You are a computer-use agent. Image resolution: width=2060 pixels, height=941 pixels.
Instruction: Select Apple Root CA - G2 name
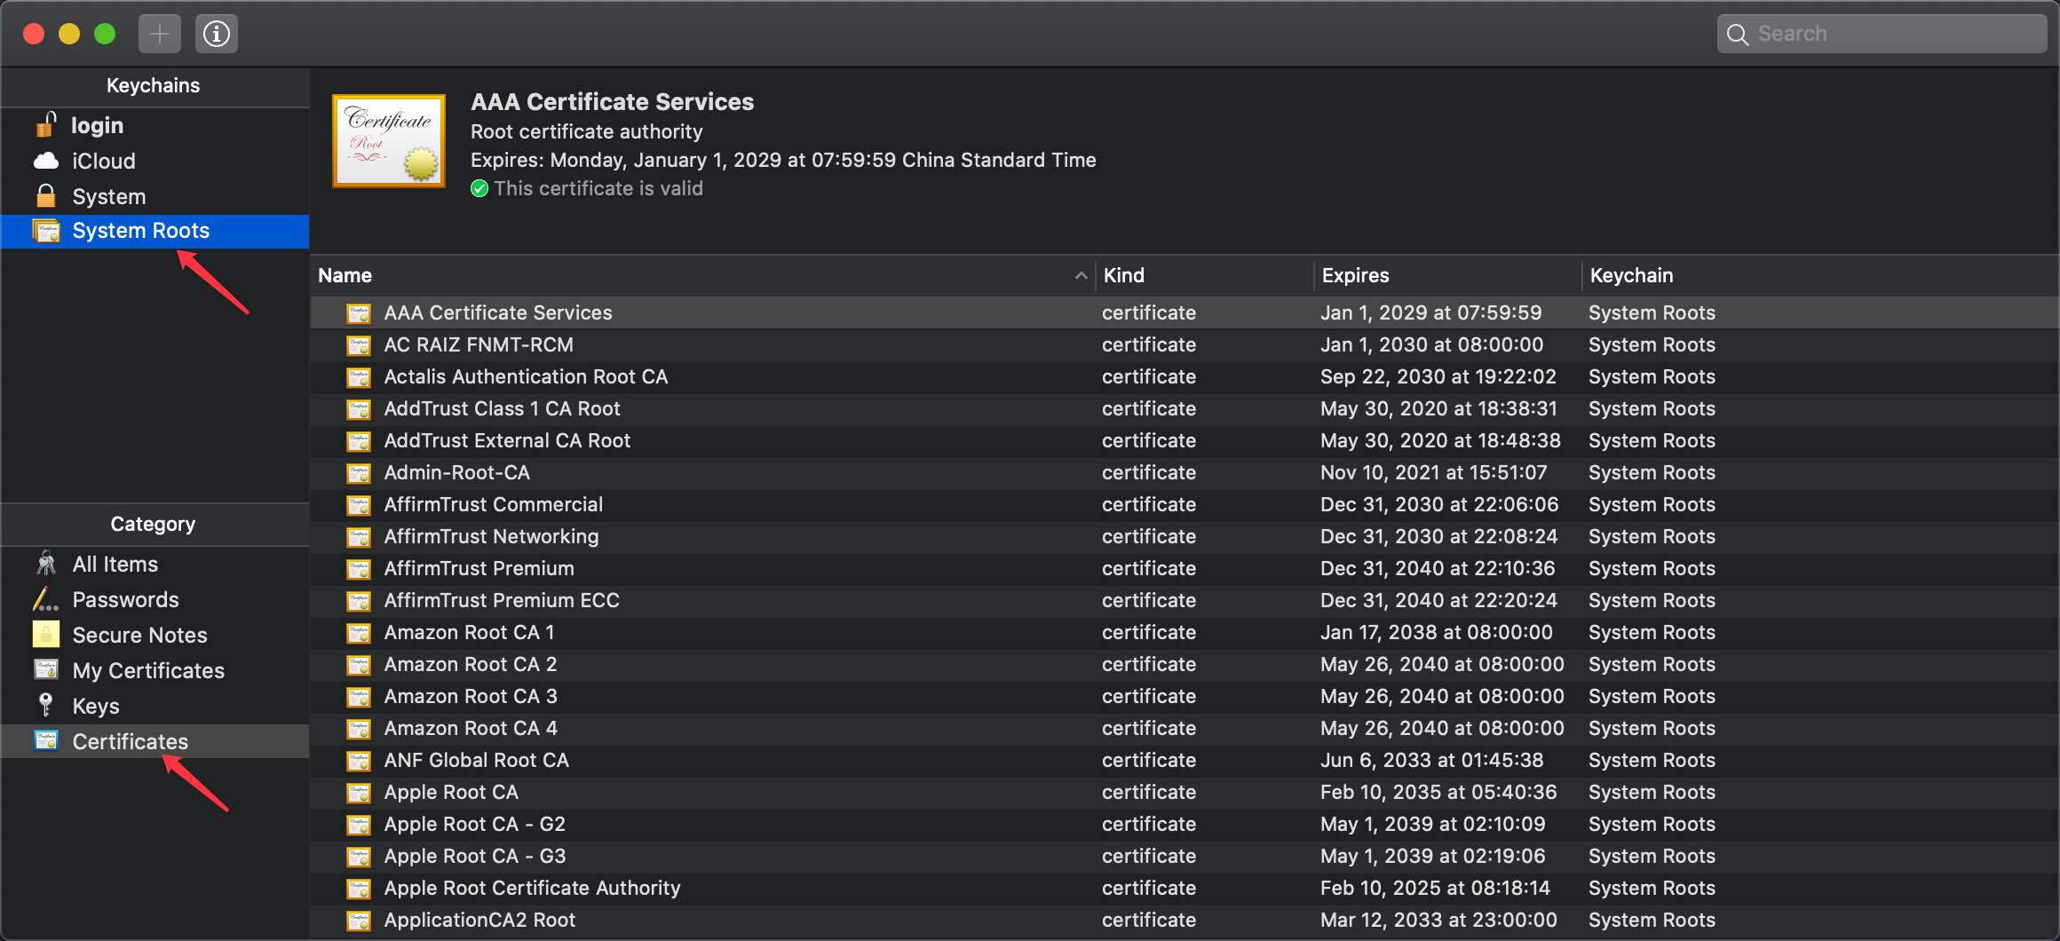(475, 824)
